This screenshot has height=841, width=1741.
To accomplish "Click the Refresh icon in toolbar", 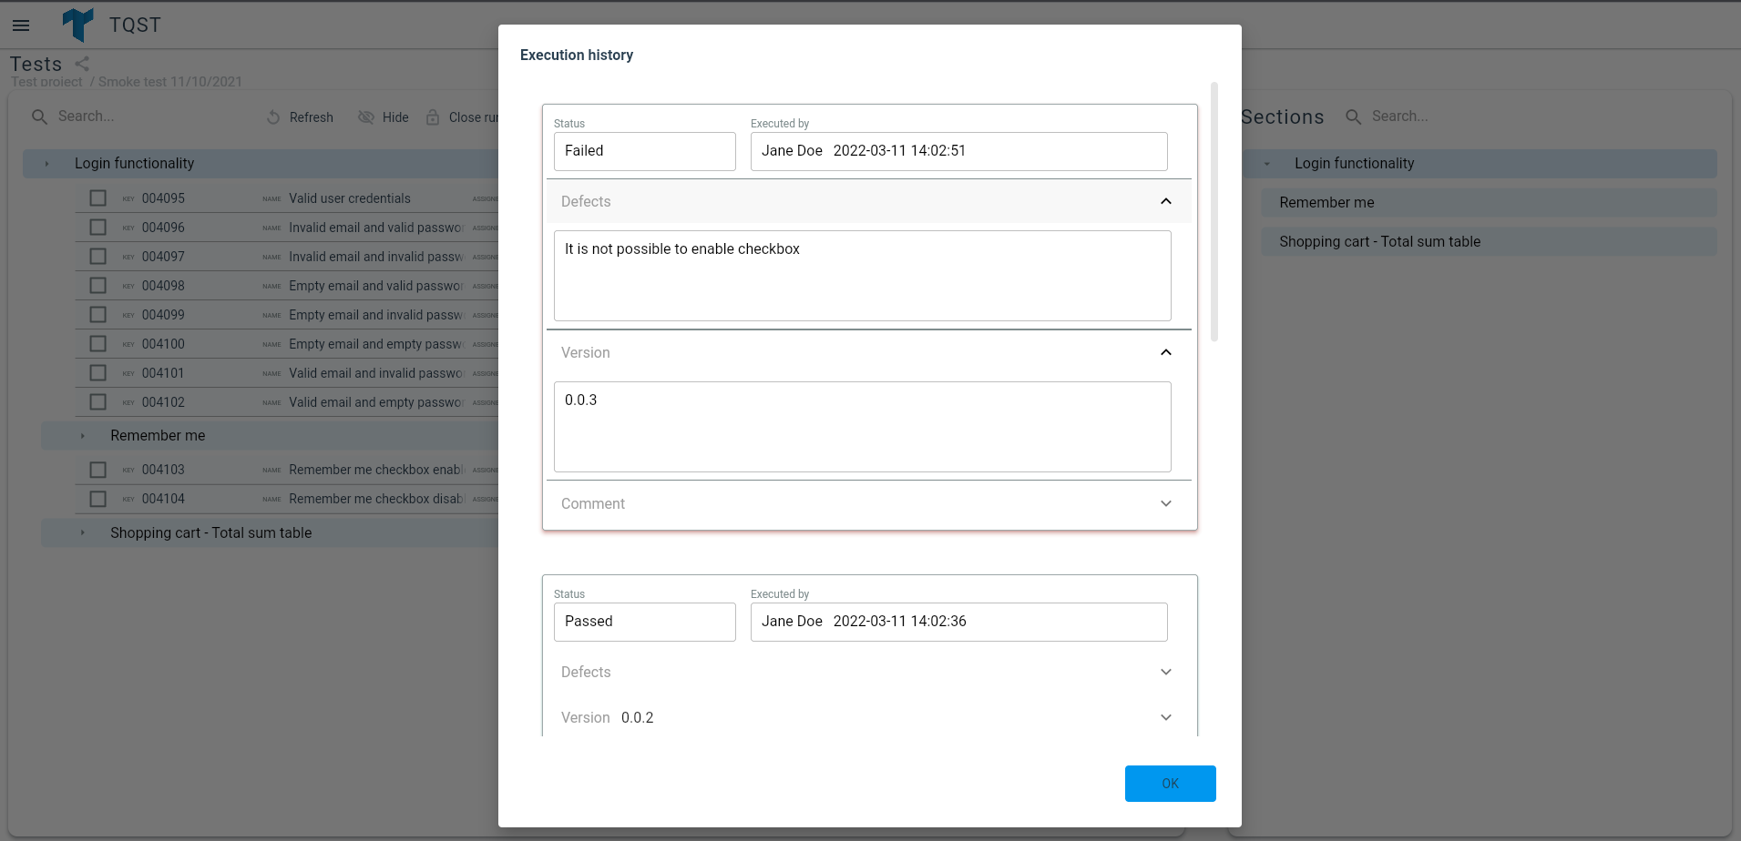I will (x=273, y=117).
